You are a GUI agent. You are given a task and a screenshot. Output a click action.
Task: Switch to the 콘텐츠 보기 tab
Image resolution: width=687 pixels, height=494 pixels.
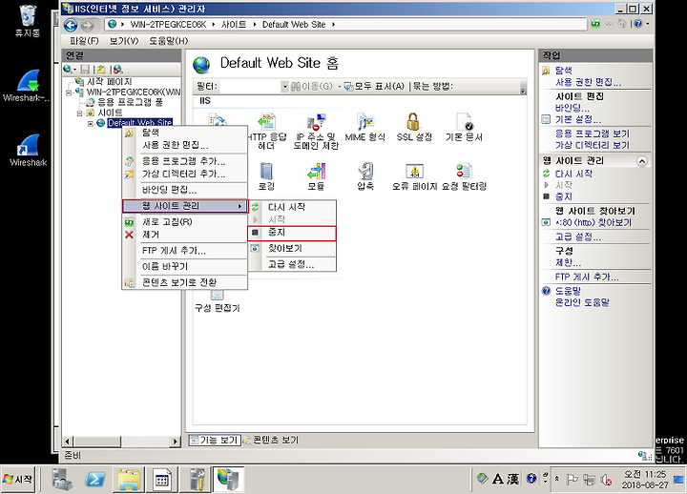[271, 440]
